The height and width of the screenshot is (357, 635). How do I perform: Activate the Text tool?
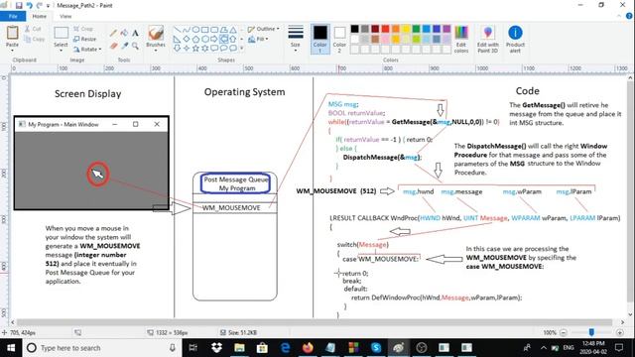135,33
